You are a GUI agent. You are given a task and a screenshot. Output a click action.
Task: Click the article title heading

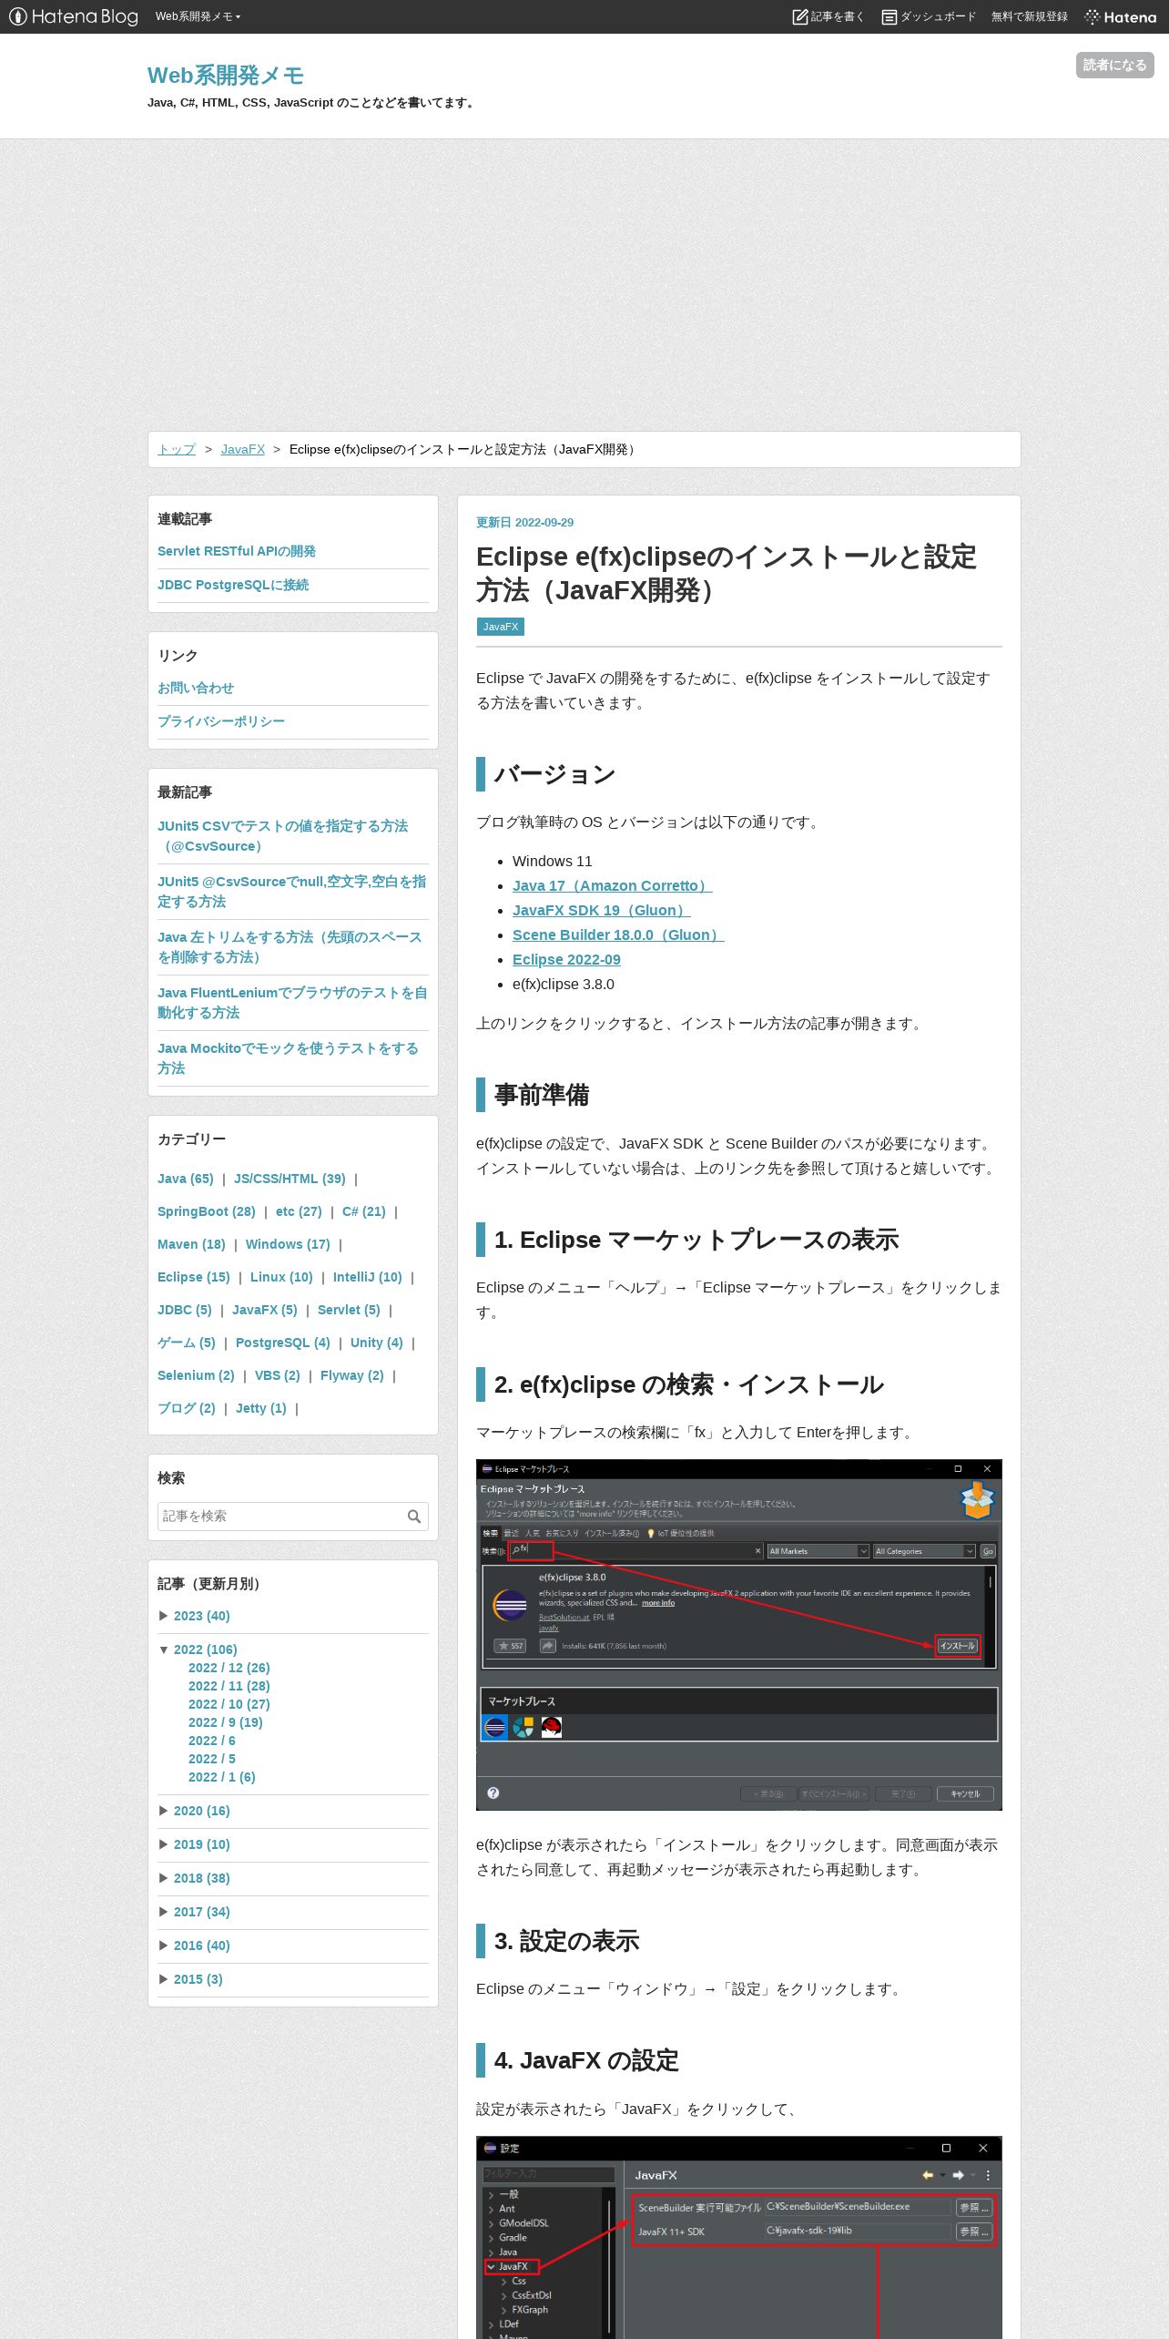[x=727, y=573]
